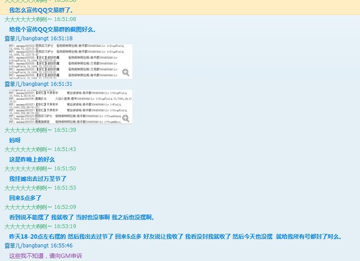Click the purple reply 这些我不知道，请向GM申诉
Viewport: 360px width, 261px height.
coord(46,256)
